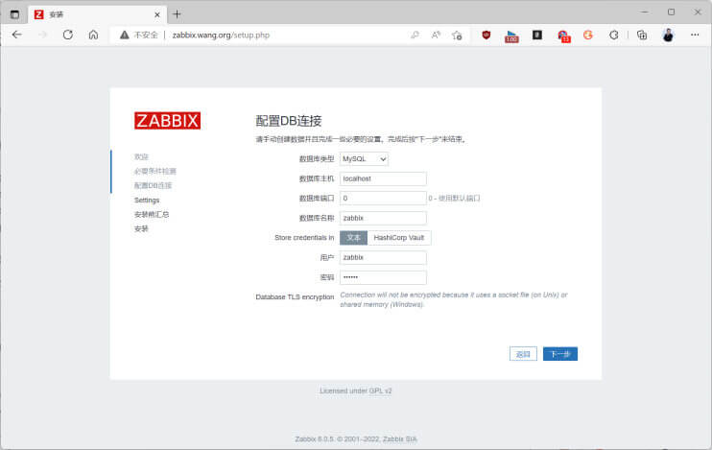Click the 配置DB连接 heading
This screenshot has width=712, height=450.
pos(288,121)
